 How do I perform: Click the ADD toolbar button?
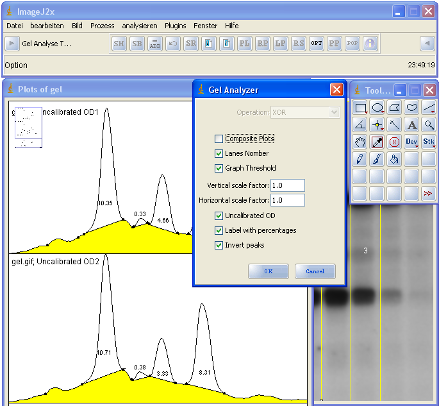pos(155,44)
